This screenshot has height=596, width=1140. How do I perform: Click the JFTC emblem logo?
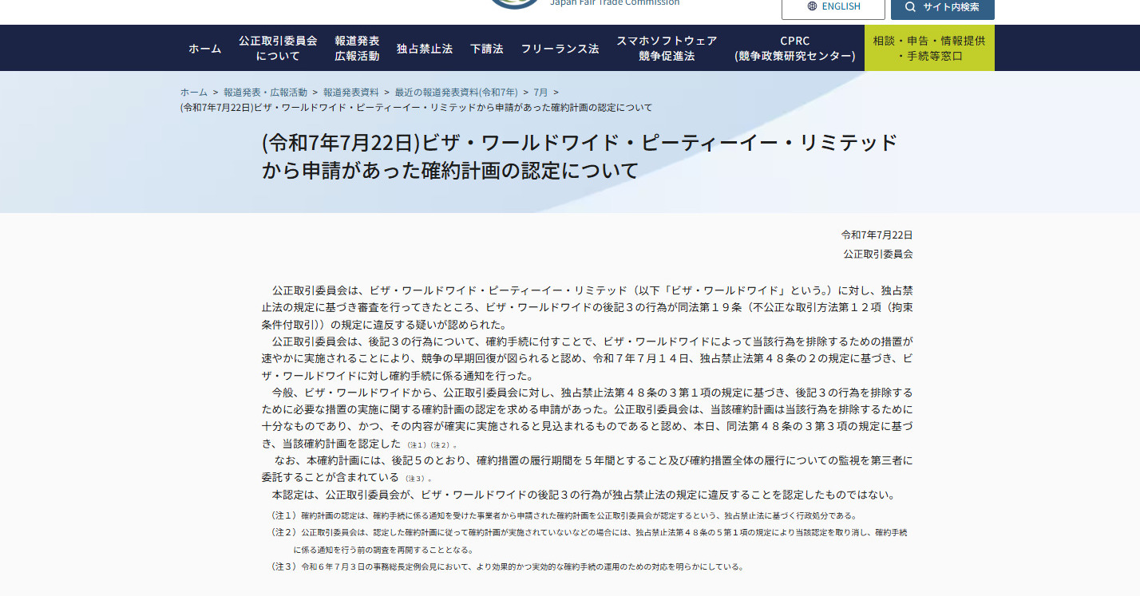[x=515, y=3]
